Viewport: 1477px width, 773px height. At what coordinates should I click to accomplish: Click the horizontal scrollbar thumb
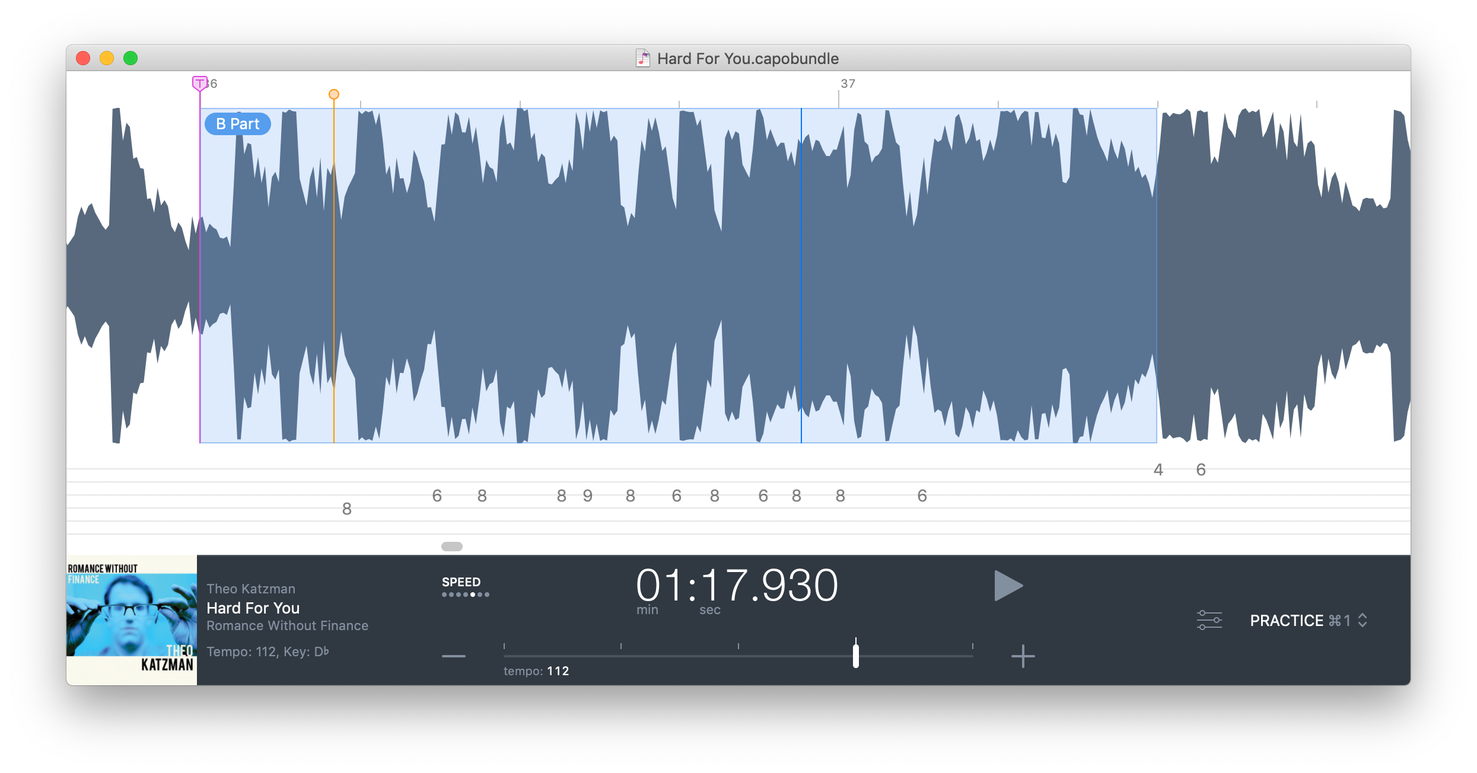coord(451,547)
